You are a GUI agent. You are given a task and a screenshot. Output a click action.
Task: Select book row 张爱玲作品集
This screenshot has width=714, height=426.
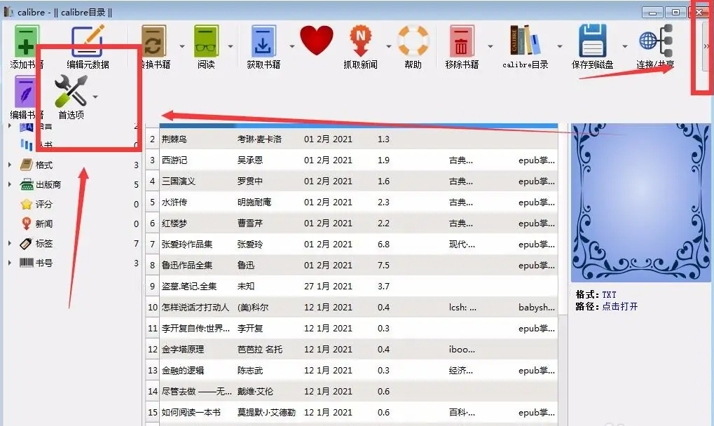pos(352,244)
